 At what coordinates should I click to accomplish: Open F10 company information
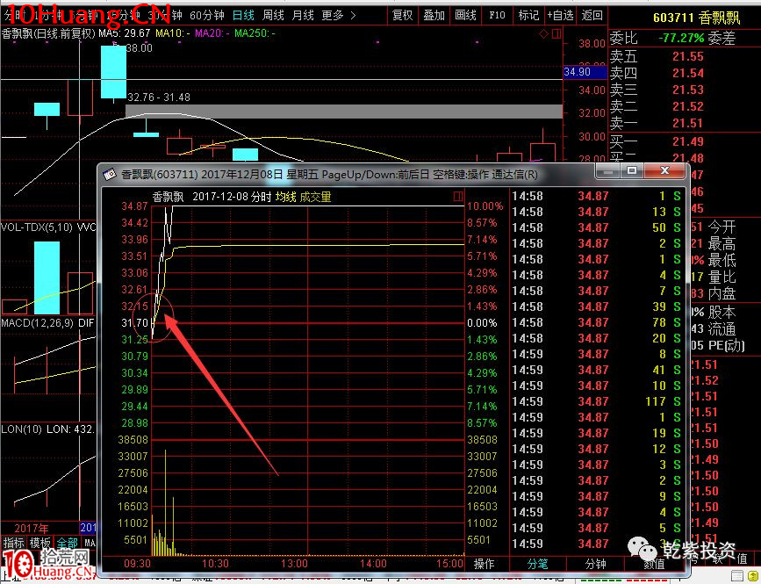coord(497,16)
